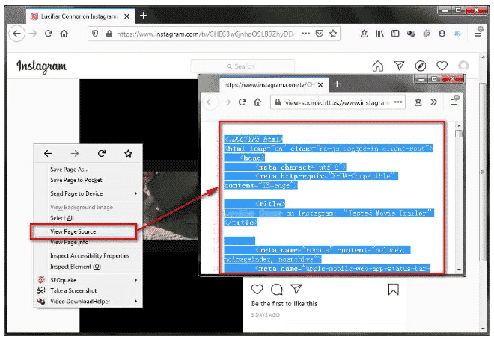
Task: Click Forward arrow in main browser toolbar
Action: (x=33, y=34)
